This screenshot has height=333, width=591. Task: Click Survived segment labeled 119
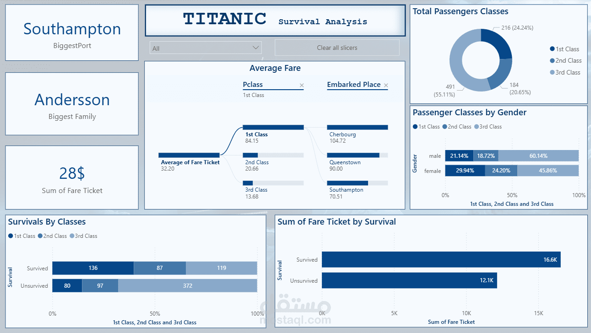pyautogui.click(x=222, y=268)
